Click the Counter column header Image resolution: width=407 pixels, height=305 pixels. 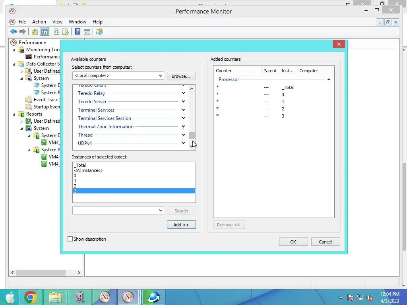(x=238, y=71)
